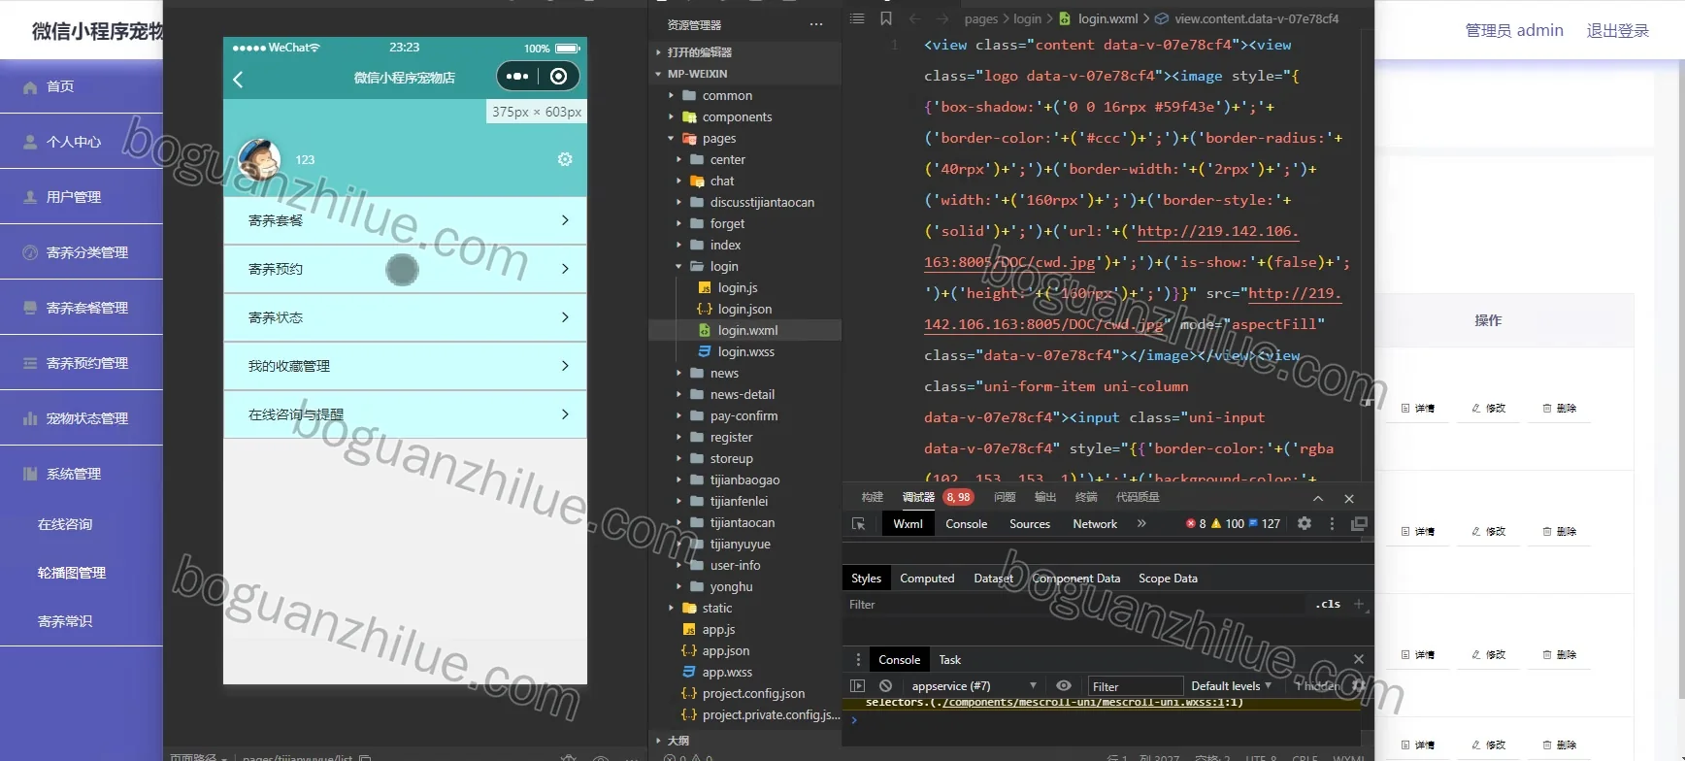
Task: Click 退出登录 link in admin page
Action: tap(1617, 30)
